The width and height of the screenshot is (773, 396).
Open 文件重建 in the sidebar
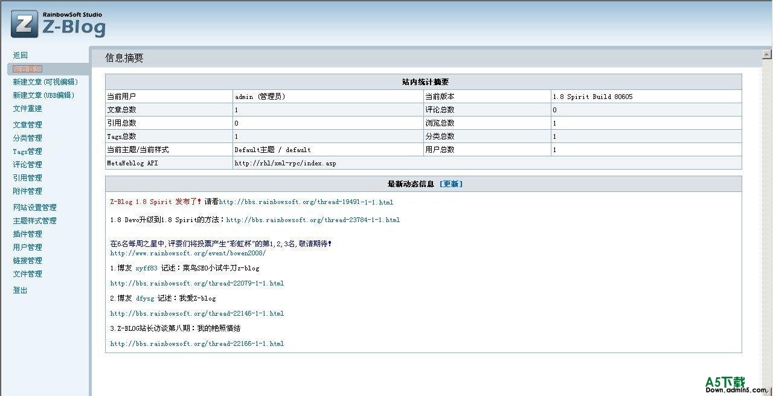click(x=28, y=109)
